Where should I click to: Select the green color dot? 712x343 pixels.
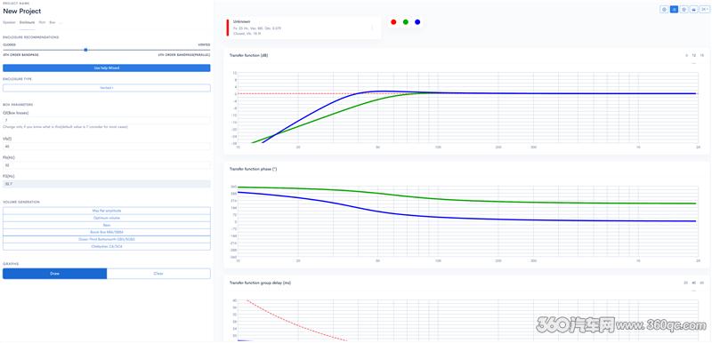[x=406, y=21]
